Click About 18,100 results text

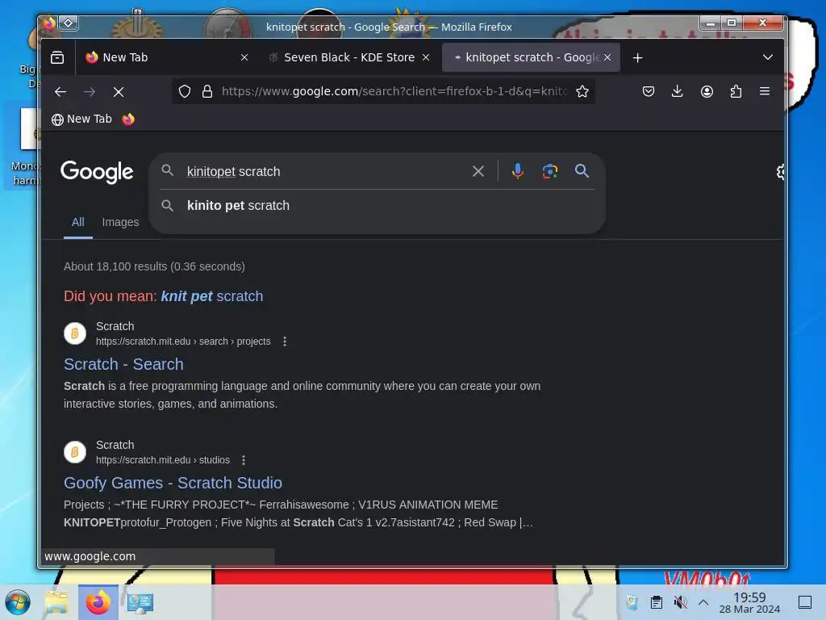154,266
